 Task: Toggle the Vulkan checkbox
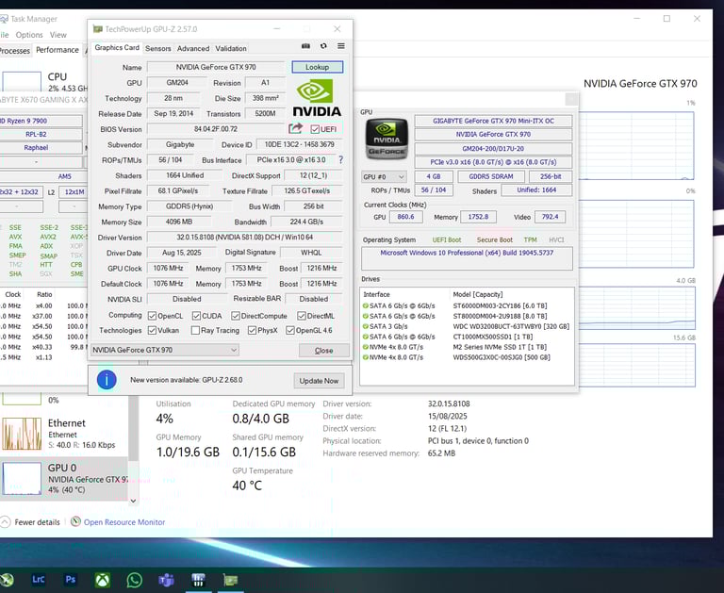(x=152, y=330)
